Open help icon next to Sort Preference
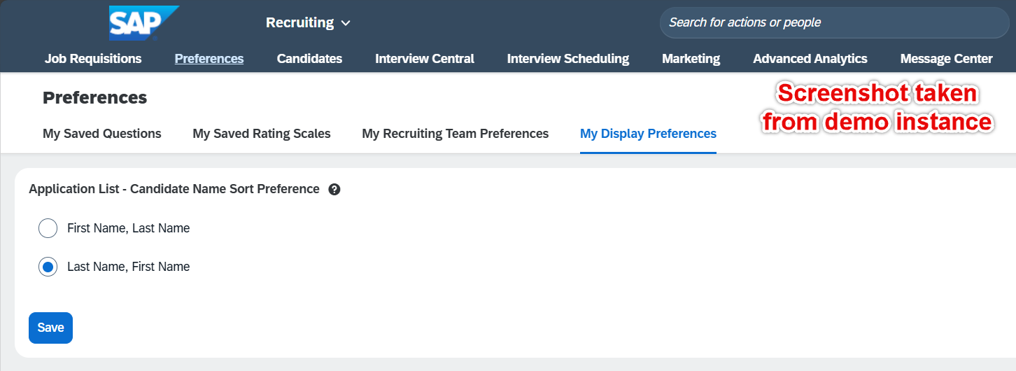The width and height of the screenshot is (1016, 371). [x=334, y=189]
